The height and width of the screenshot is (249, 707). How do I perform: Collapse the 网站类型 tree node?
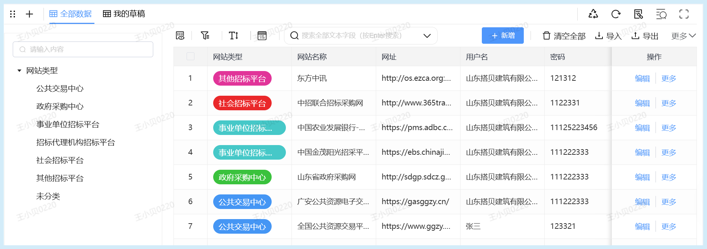19,71
